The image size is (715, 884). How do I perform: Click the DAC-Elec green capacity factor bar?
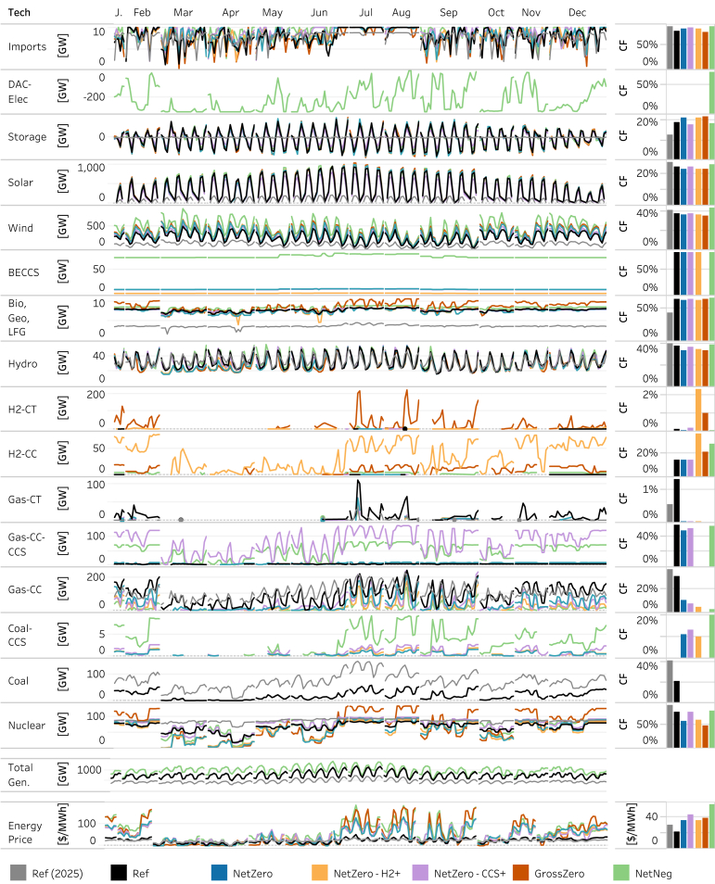point(711,93)
